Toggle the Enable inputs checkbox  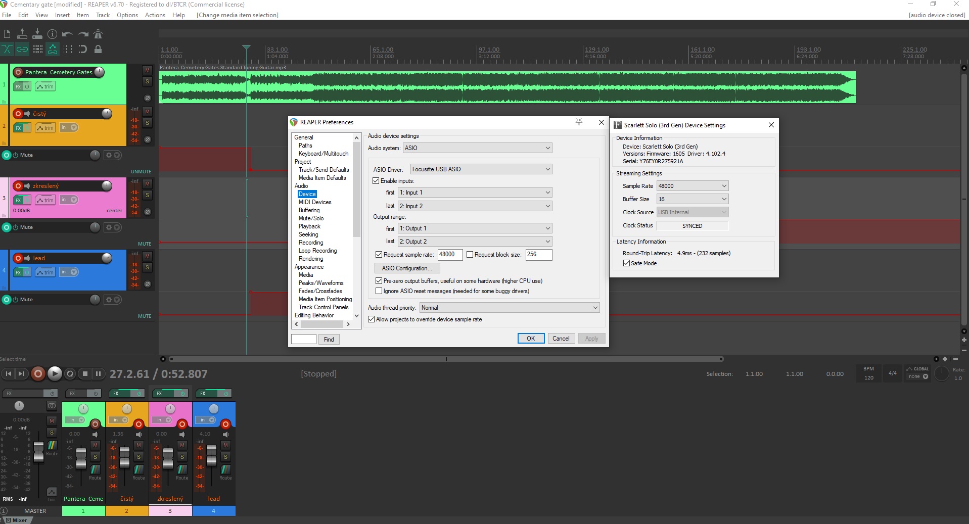[376, 181]
